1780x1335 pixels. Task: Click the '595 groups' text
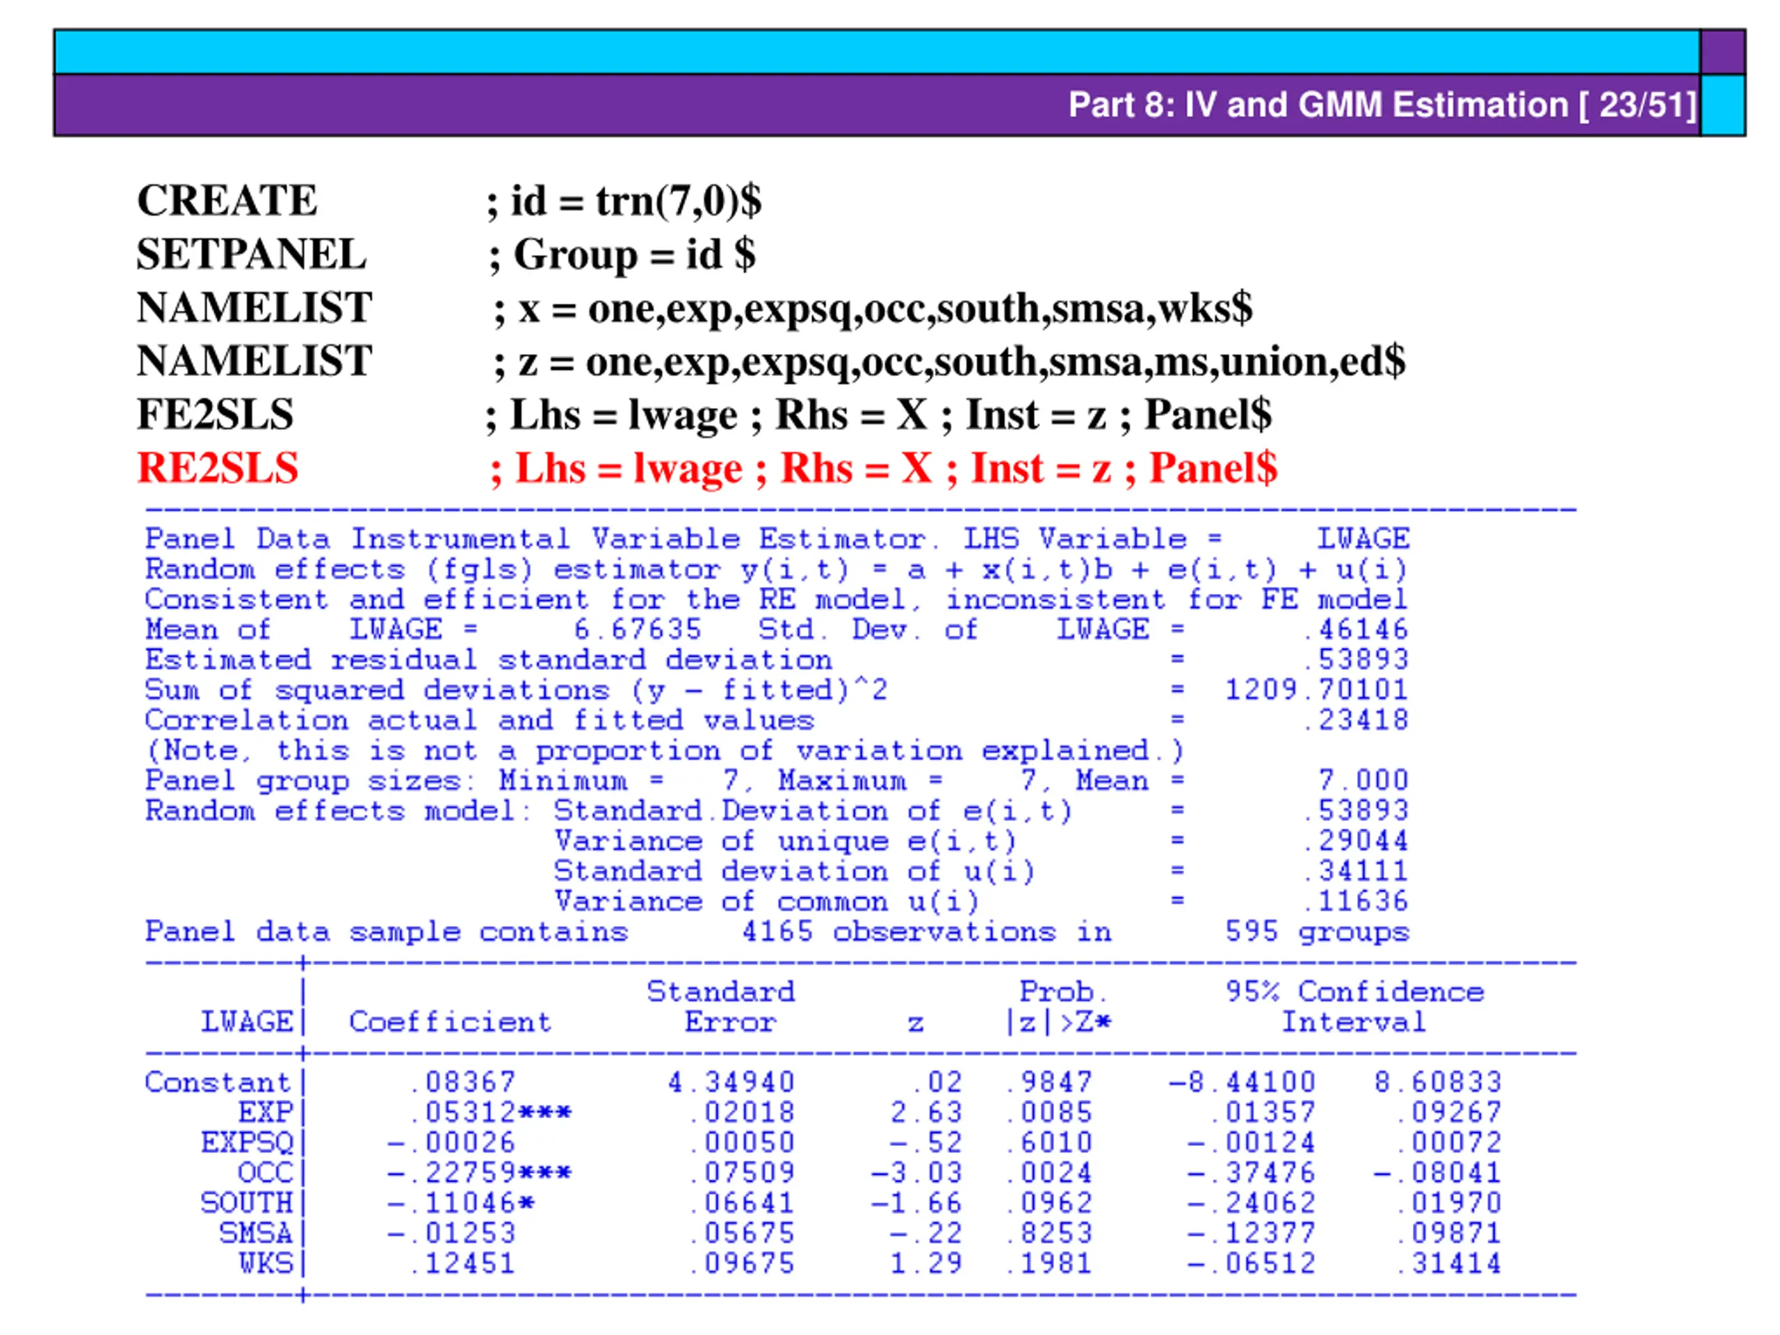click(1316, 932)
